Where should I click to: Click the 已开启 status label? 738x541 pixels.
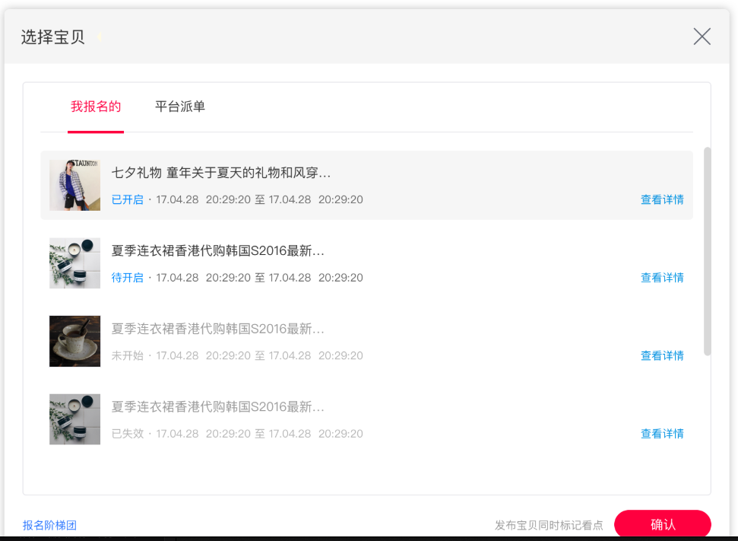(x=128, y=200)
